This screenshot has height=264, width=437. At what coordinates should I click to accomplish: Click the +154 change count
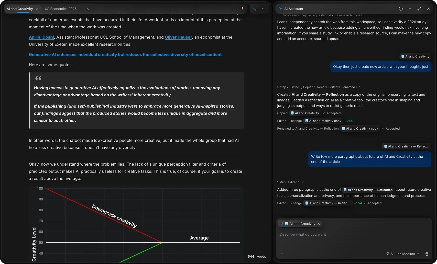pyautogui.click(x=358, y=203)
